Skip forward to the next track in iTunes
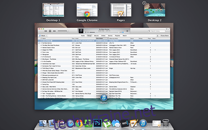This screenshot has width=208, height=130. [x=55, y=31]
